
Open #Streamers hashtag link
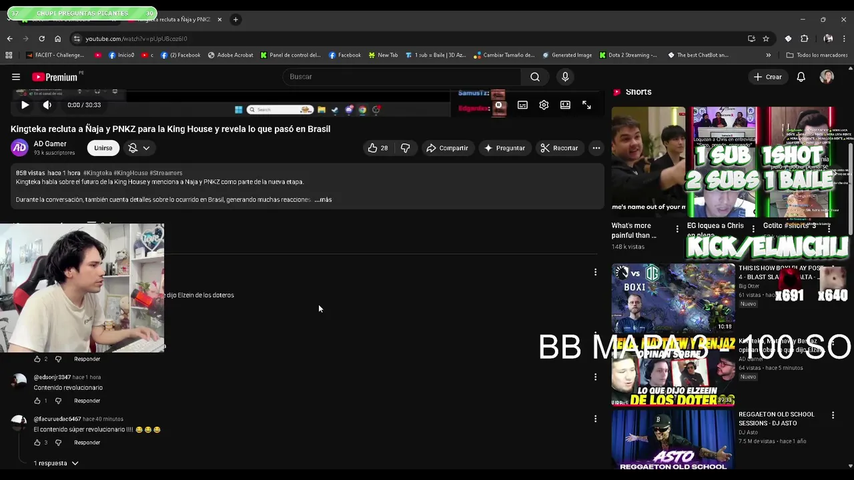[x=165, y=173]
